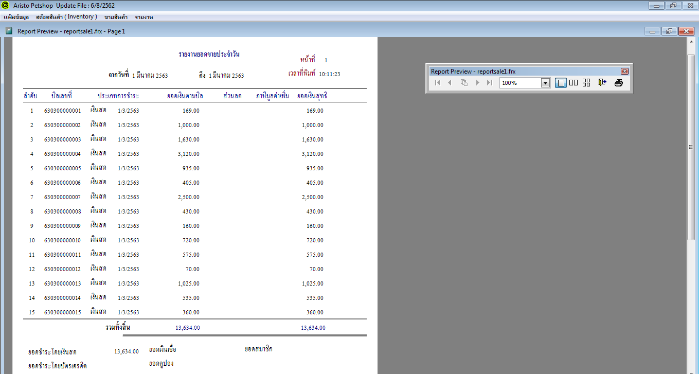
Task: Select single page view icon
Action: point(561,83)
